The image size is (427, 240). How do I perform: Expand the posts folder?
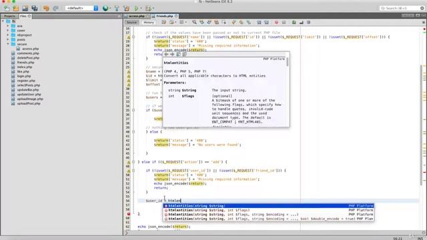[x=7, y=39]
